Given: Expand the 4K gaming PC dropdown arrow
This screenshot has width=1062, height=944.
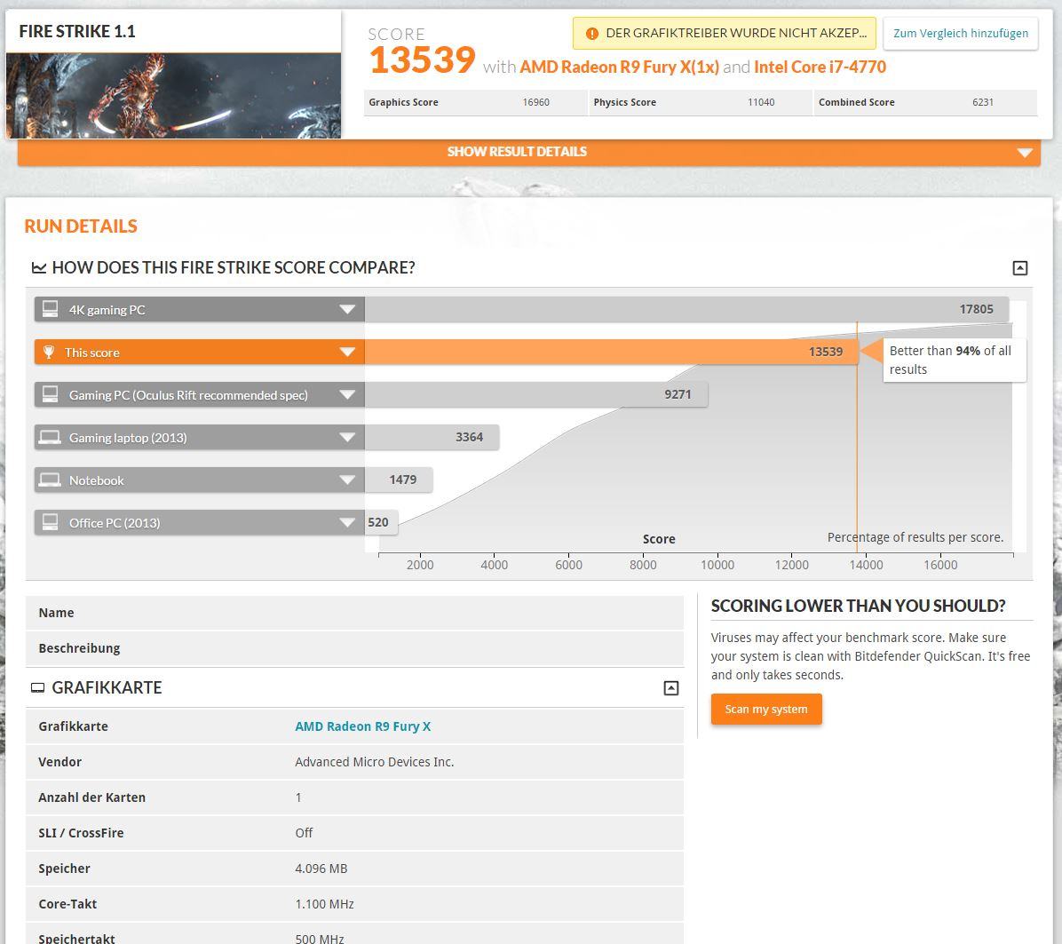Looking at the screenshot, I should point(347,309).
